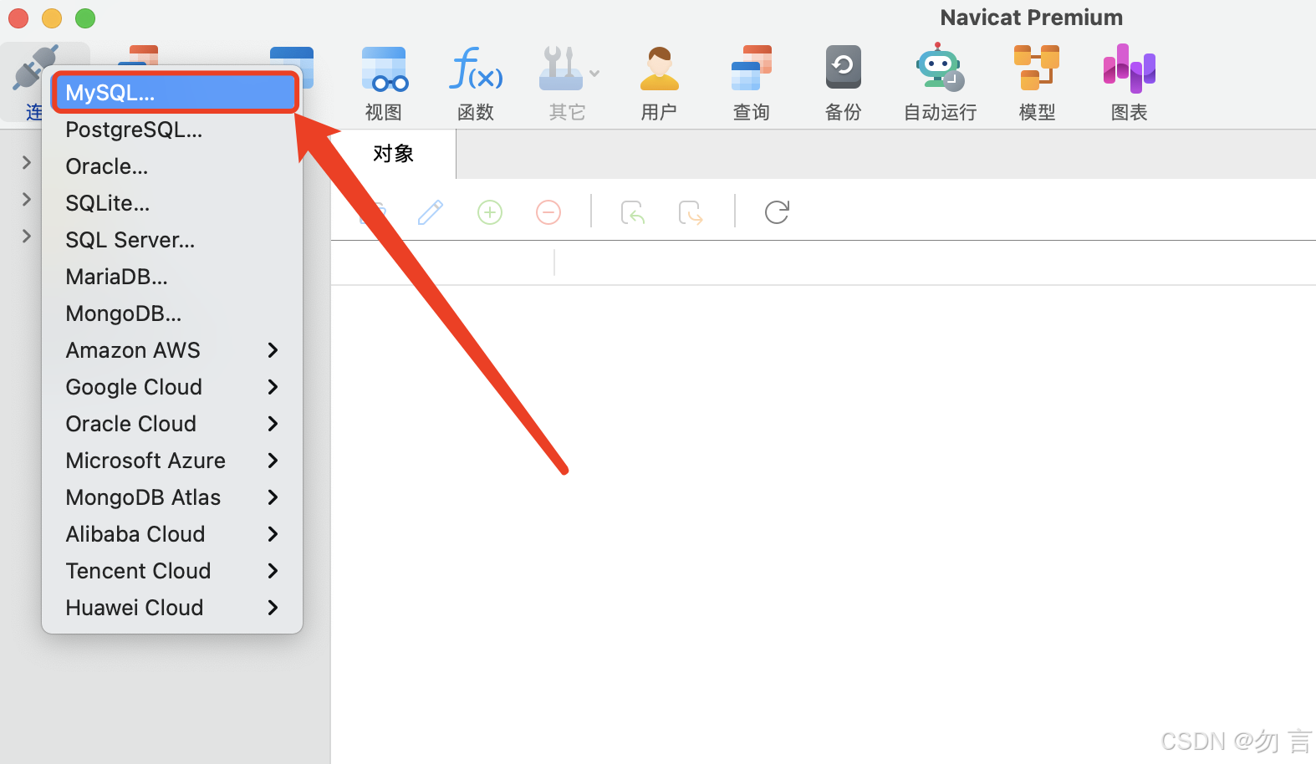Click the export wizard icon
Image resolution: width=1316 pixels, height=764 pixels.
pyautogui.click(x=691, y=212)
